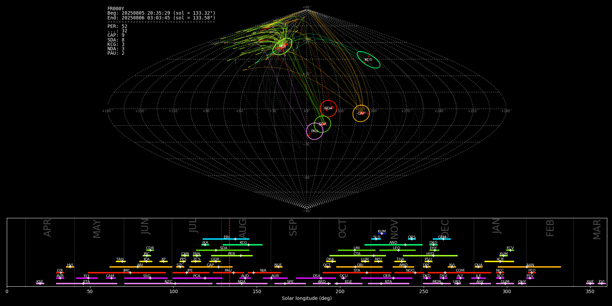Click the +120 longitude label on the map
612x306 pixels.
click(173, 111)
